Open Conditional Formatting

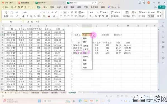[x=127, y=14]
